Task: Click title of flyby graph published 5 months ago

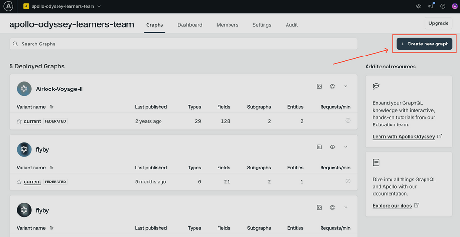Action: click(x=42, y=149)
